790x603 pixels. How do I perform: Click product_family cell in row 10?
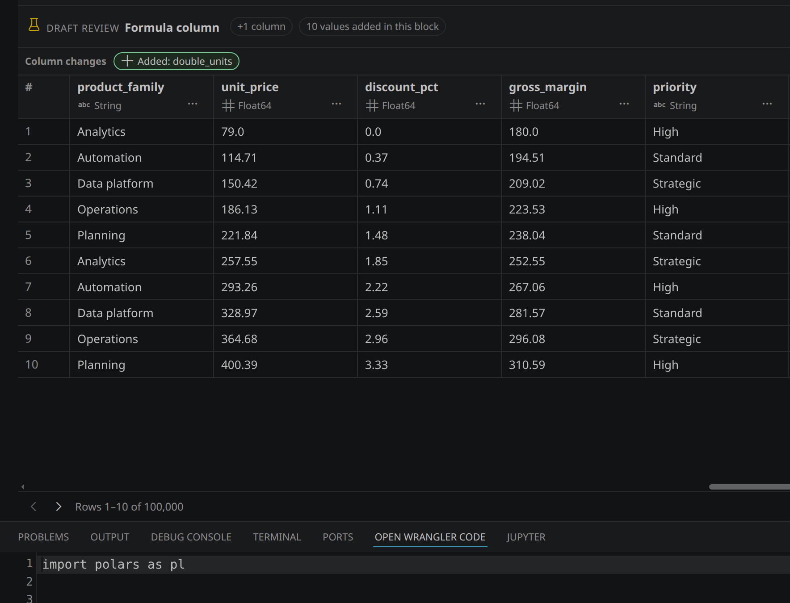142,364
